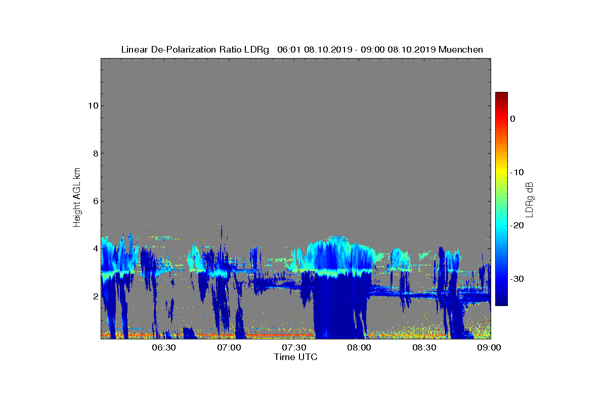Click the colorbar value -30
The image size is (607, 404).
pyautogui.click(x=516, y=279)
